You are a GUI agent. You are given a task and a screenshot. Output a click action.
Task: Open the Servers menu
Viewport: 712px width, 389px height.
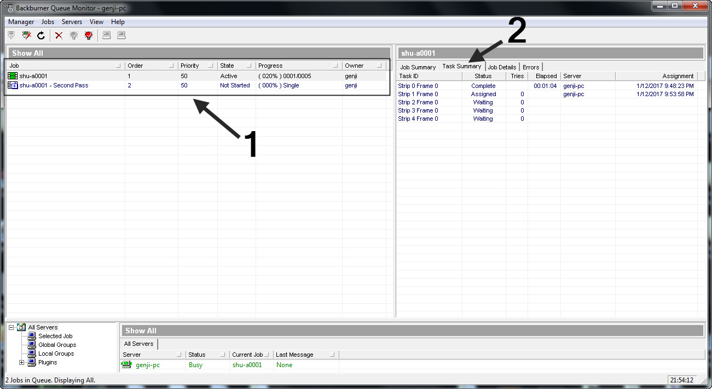[72, 22]
